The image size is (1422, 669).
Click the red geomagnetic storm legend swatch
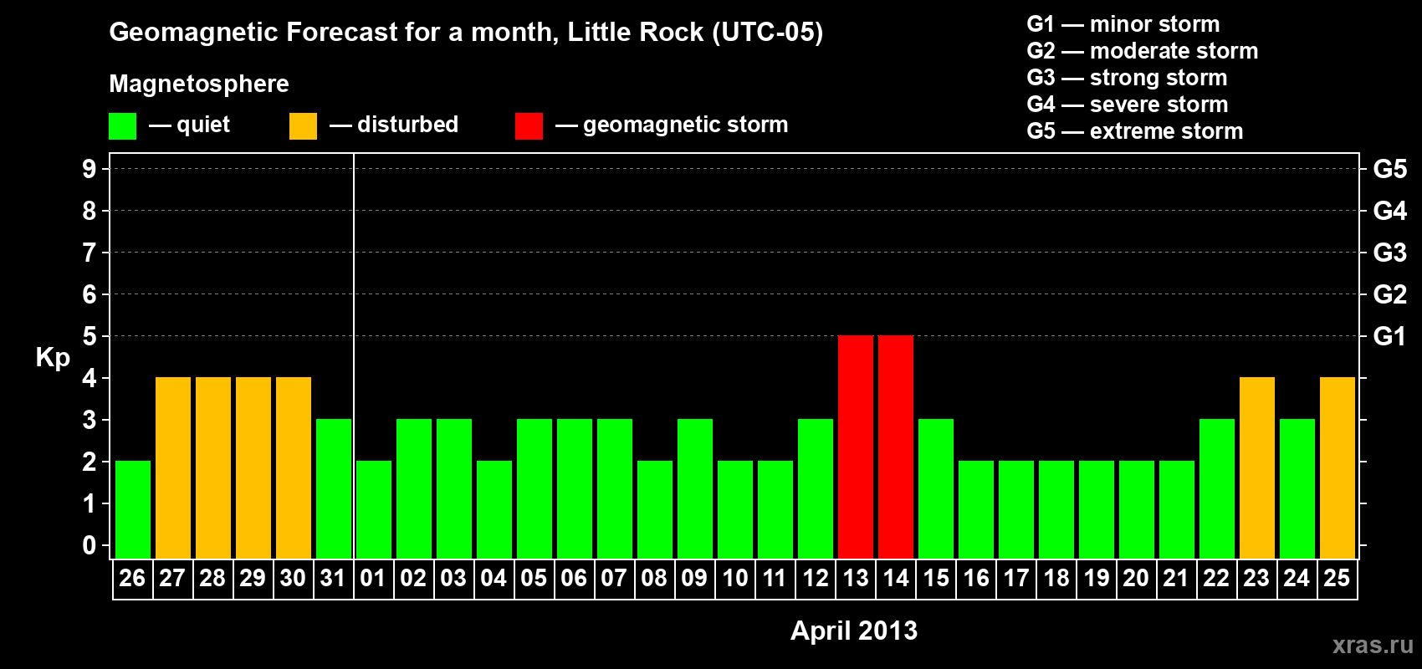click(529, 126)
